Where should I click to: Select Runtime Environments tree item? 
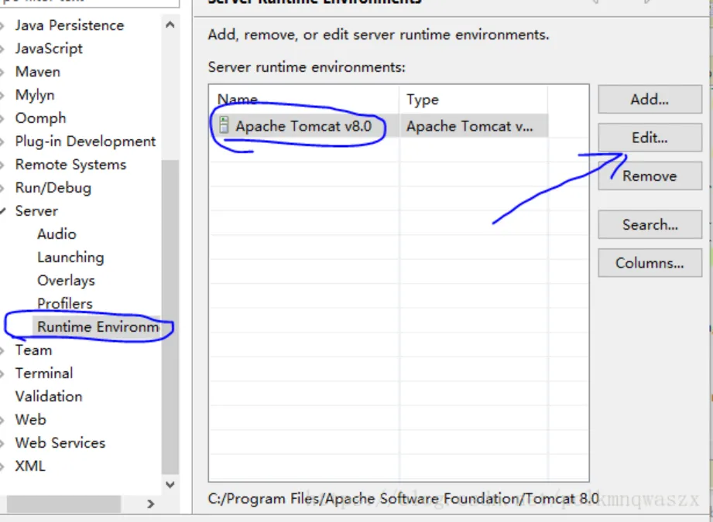pyautogui.click(x=98, y=326)
